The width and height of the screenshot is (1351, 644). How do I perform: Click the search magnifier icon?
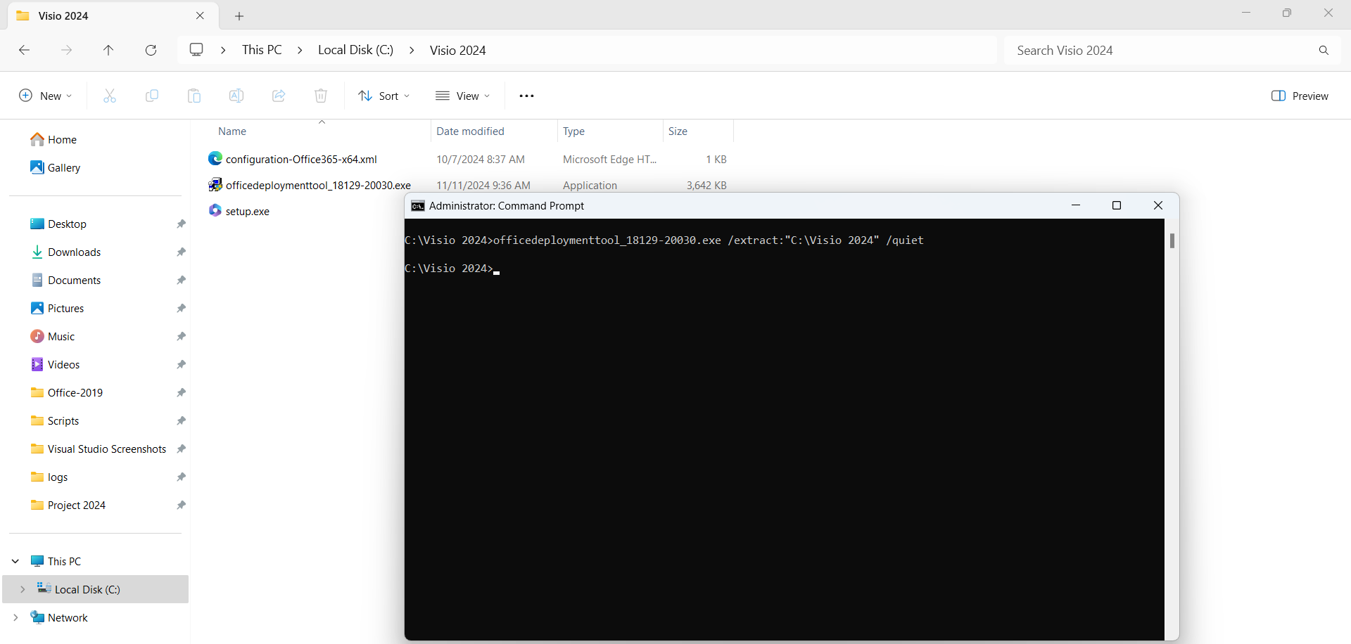click(1324, 51)
